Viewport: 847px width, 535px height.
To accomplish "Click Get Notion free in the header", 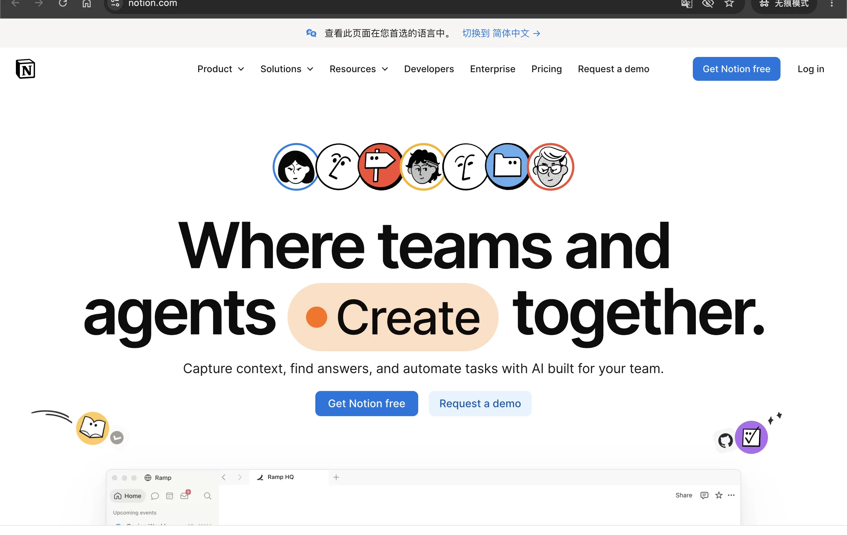I will pyautogui.click(x=736, y=69).
